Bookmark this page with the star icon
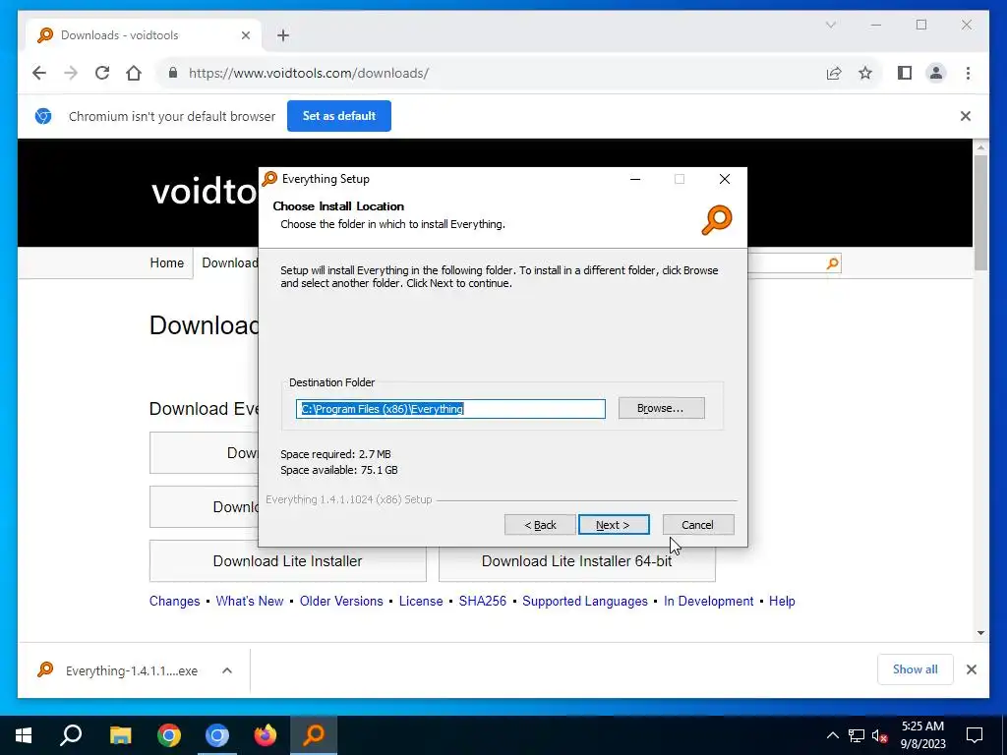Image resolution: width=1007 pixels, height=755 pixels. click(865, 73)
